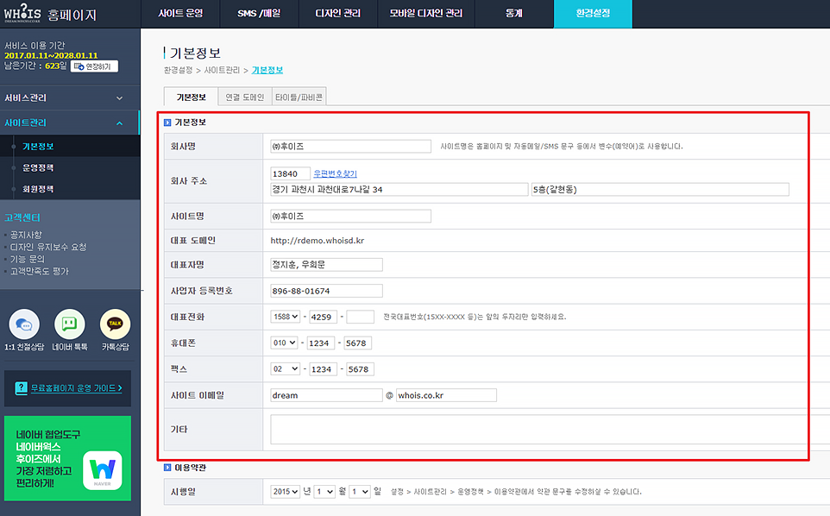Open the 네이버 톡톡 chat icon
This screenshot has height=516, width=830.
69,324
